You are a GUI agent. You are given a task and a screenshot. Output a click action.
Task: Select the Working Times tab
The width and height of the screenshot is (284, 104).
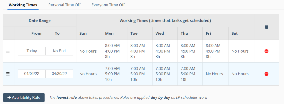tap(23, 5)
